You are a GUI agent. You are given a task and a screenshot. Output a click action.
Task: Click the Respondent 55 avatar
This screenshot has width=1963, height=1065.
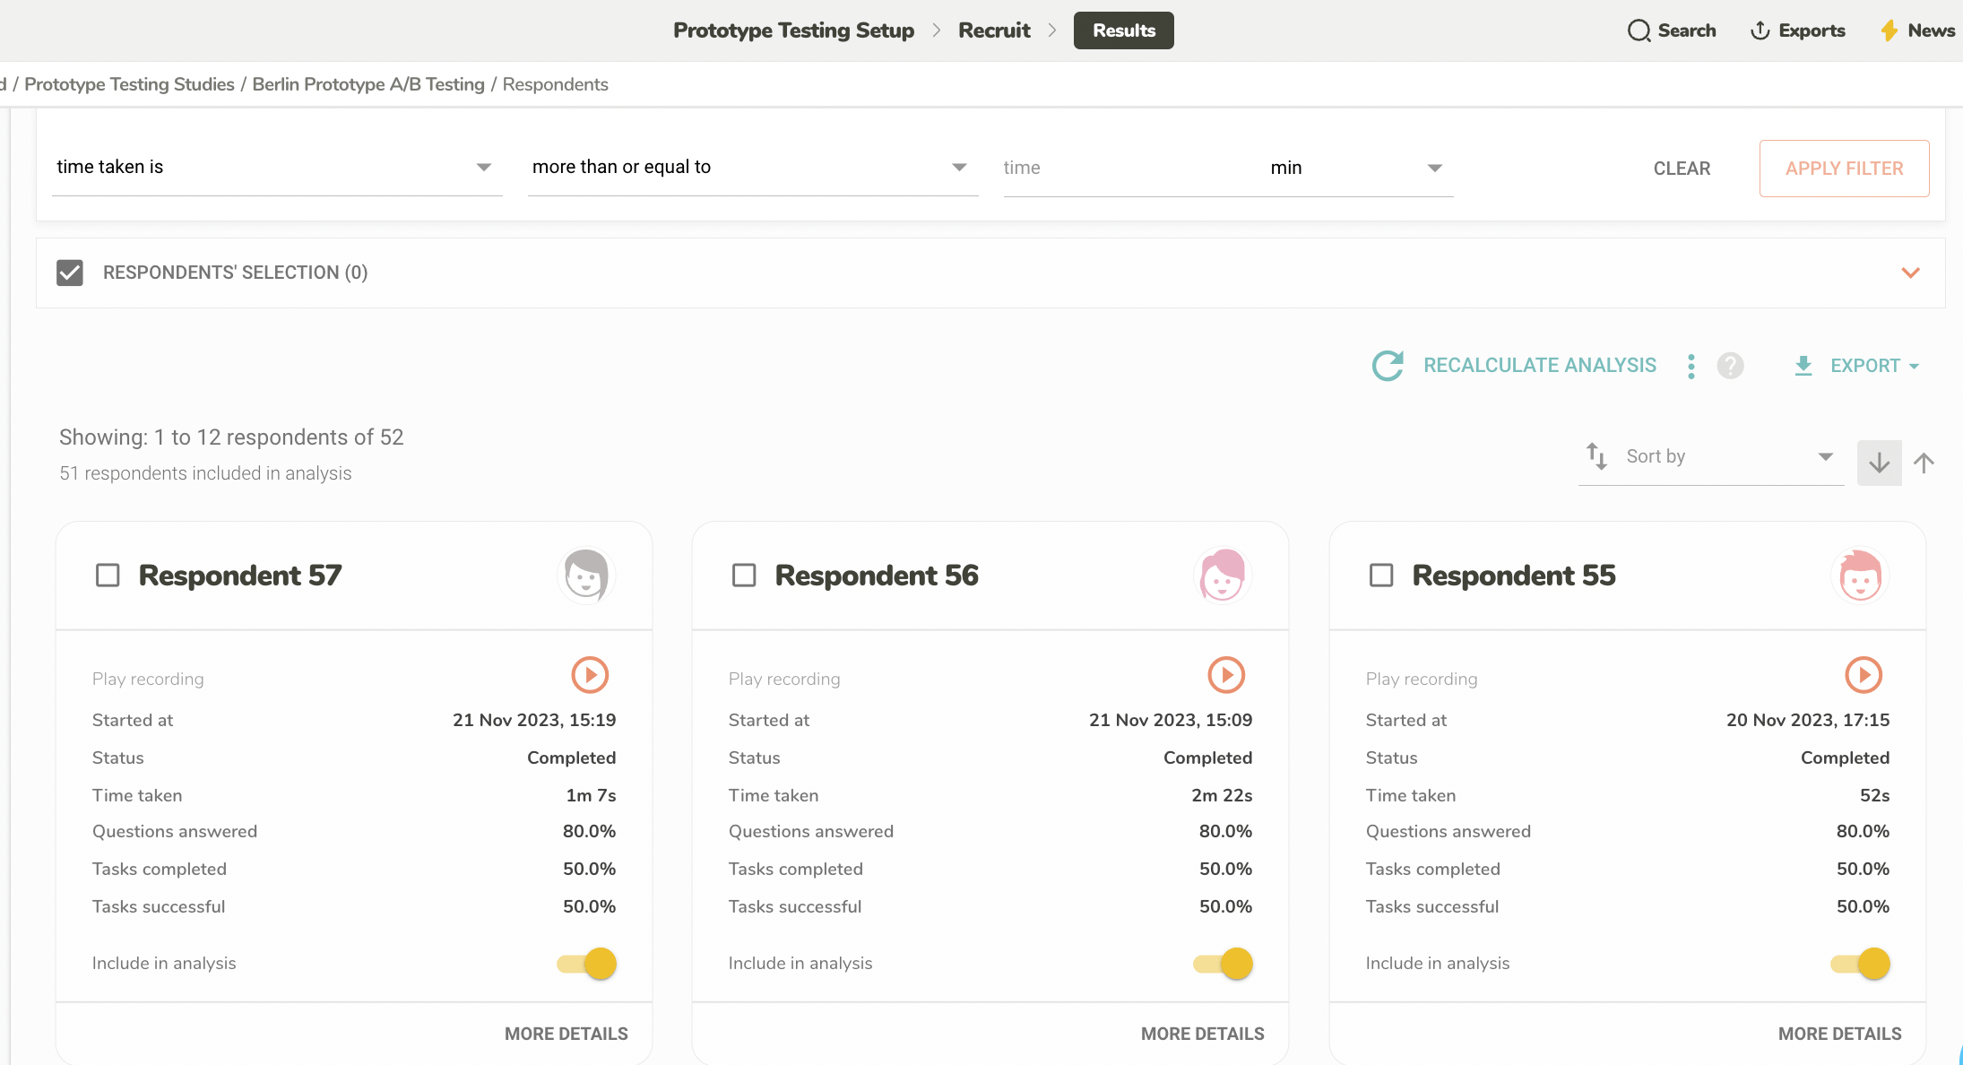pos(1859,576)
